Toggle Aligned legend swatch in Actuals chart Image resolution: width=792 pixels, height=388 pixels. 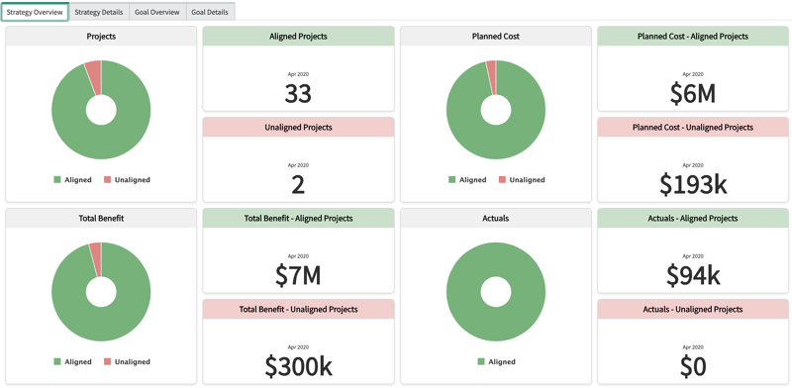pyautogui.click(x=480, y=361)
